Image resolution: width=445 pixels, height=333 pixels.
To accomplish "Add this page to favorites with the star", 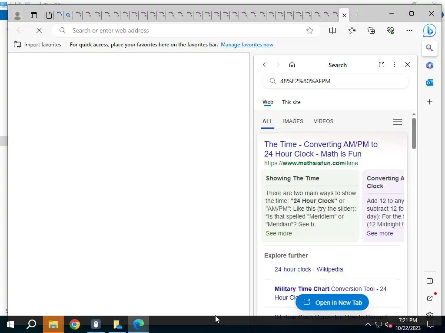I will coord(309,30).
